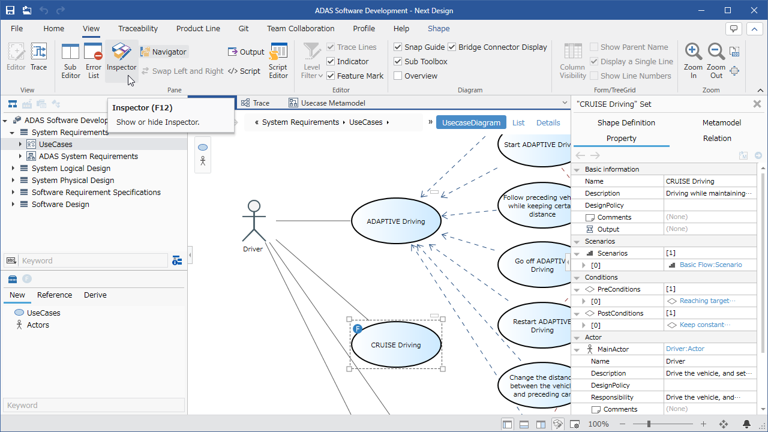Uncheck Bridge Connector Display
Screen dimensions: 768x432
[x=452, y=47]
